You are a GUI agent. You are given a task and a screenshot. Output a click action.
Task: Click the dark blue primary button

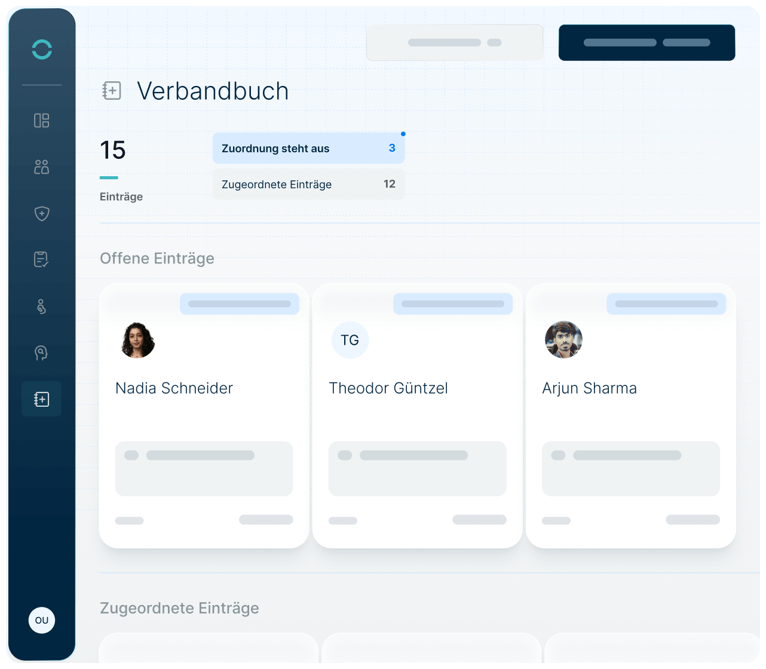click(x=646, y=42)
